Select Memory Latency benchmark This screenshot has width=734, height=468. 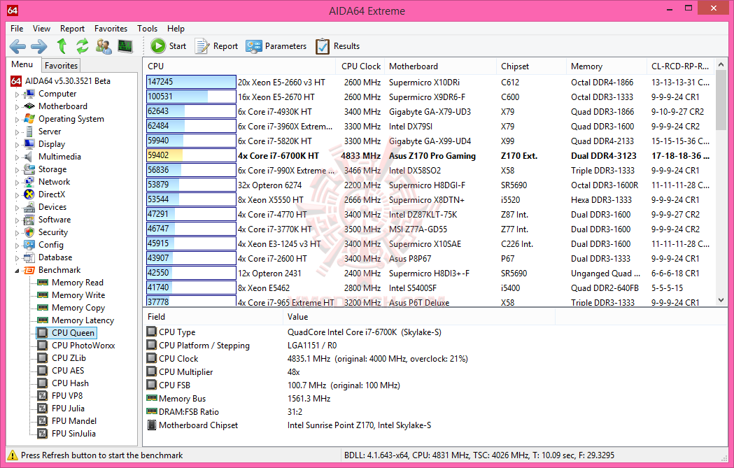[83, 320]
